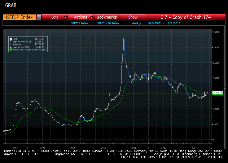Click the white Last swatch in legend
The height and width of the screenshot is (163, 228).
click(11, 39)
